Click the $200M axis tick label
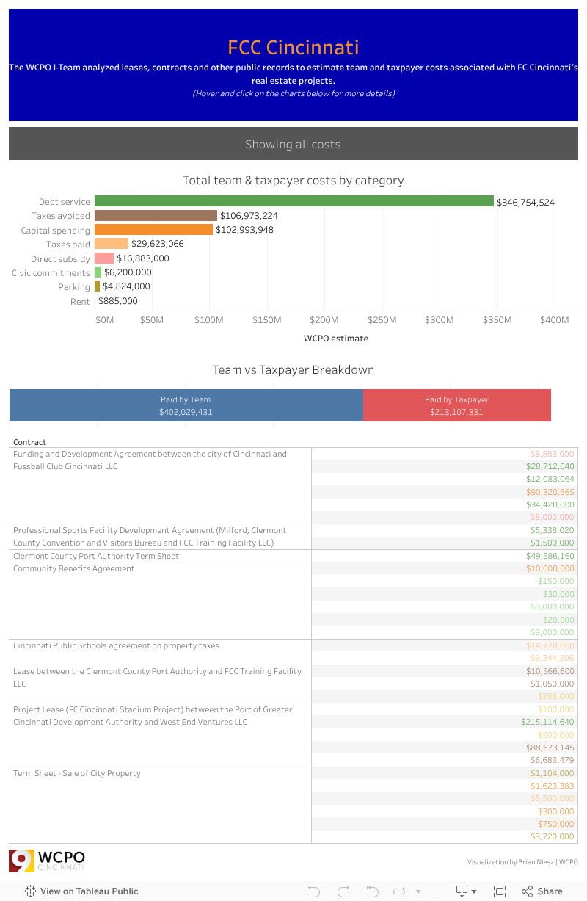 [x=324, y=320]
